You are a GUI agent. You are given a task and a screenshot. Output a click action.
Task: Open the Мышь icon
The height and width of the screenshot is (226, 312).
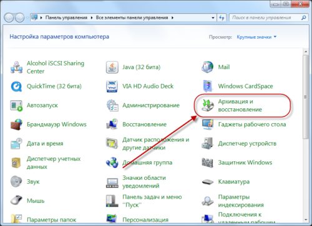click(x=16, y=200)
